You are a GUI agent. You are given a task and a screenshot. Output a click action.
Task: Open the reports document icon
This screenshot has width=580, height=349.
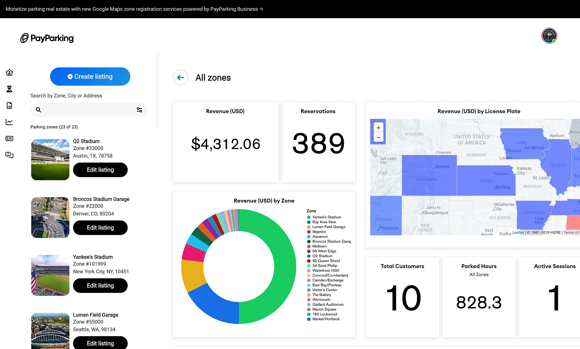pos(9,105)
